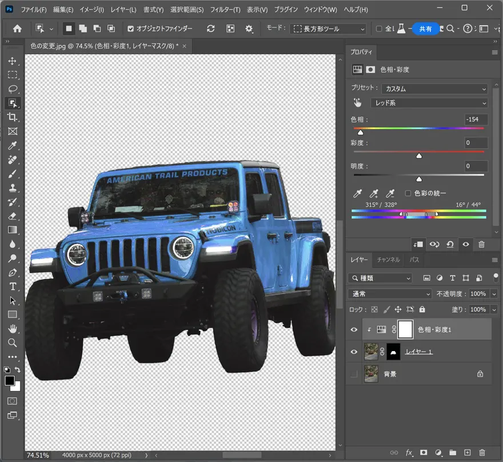Switch to the チャンネル tab
The height and width of the screenshot is (462, 503).
[389, 260]
